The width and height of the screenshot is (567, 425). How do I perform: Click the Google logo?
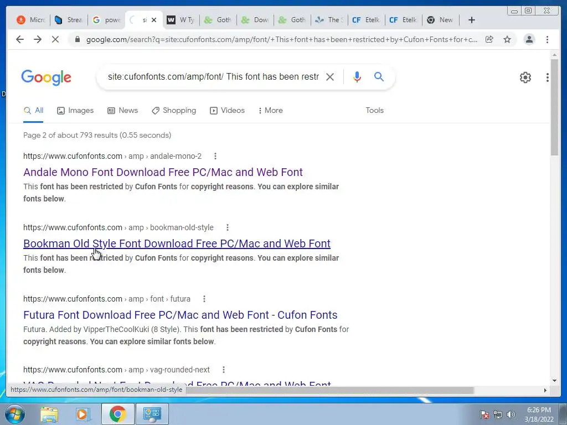47,77
